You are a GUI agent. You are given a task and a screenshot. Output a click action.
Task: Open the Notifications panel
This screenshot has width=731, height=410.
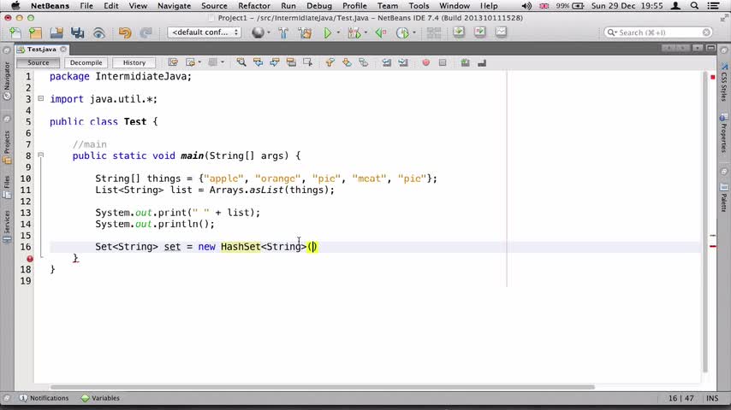pos(44,398)
